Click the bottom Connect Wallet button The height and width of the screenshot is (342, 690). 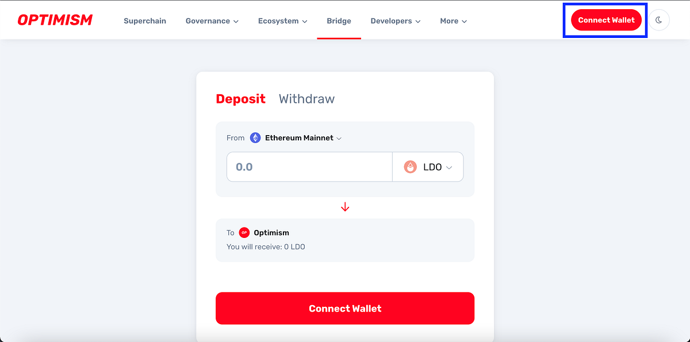pos(345,308)
